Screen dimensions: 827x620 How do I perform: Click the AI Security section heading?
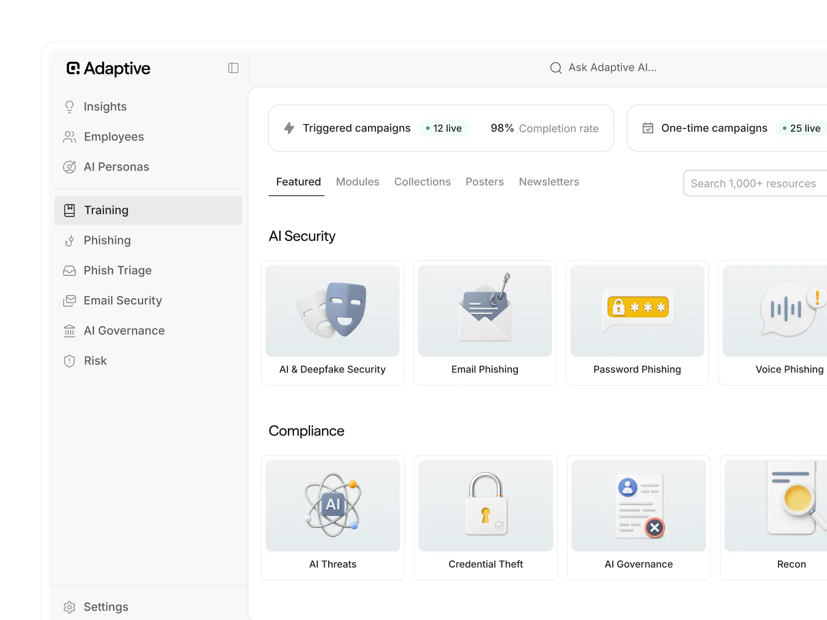point(302,236)
